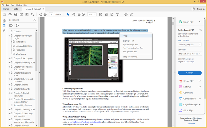Click Learn More under Document Cloud
Viewport: 207px width, 128px height.
(x=191, y=123)
